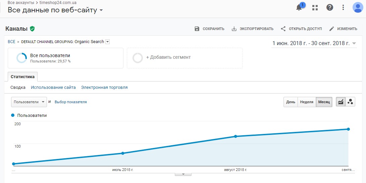Open the Использование сайта tab
This screenshot has width=366, height=183.
[x=53, y=87]
